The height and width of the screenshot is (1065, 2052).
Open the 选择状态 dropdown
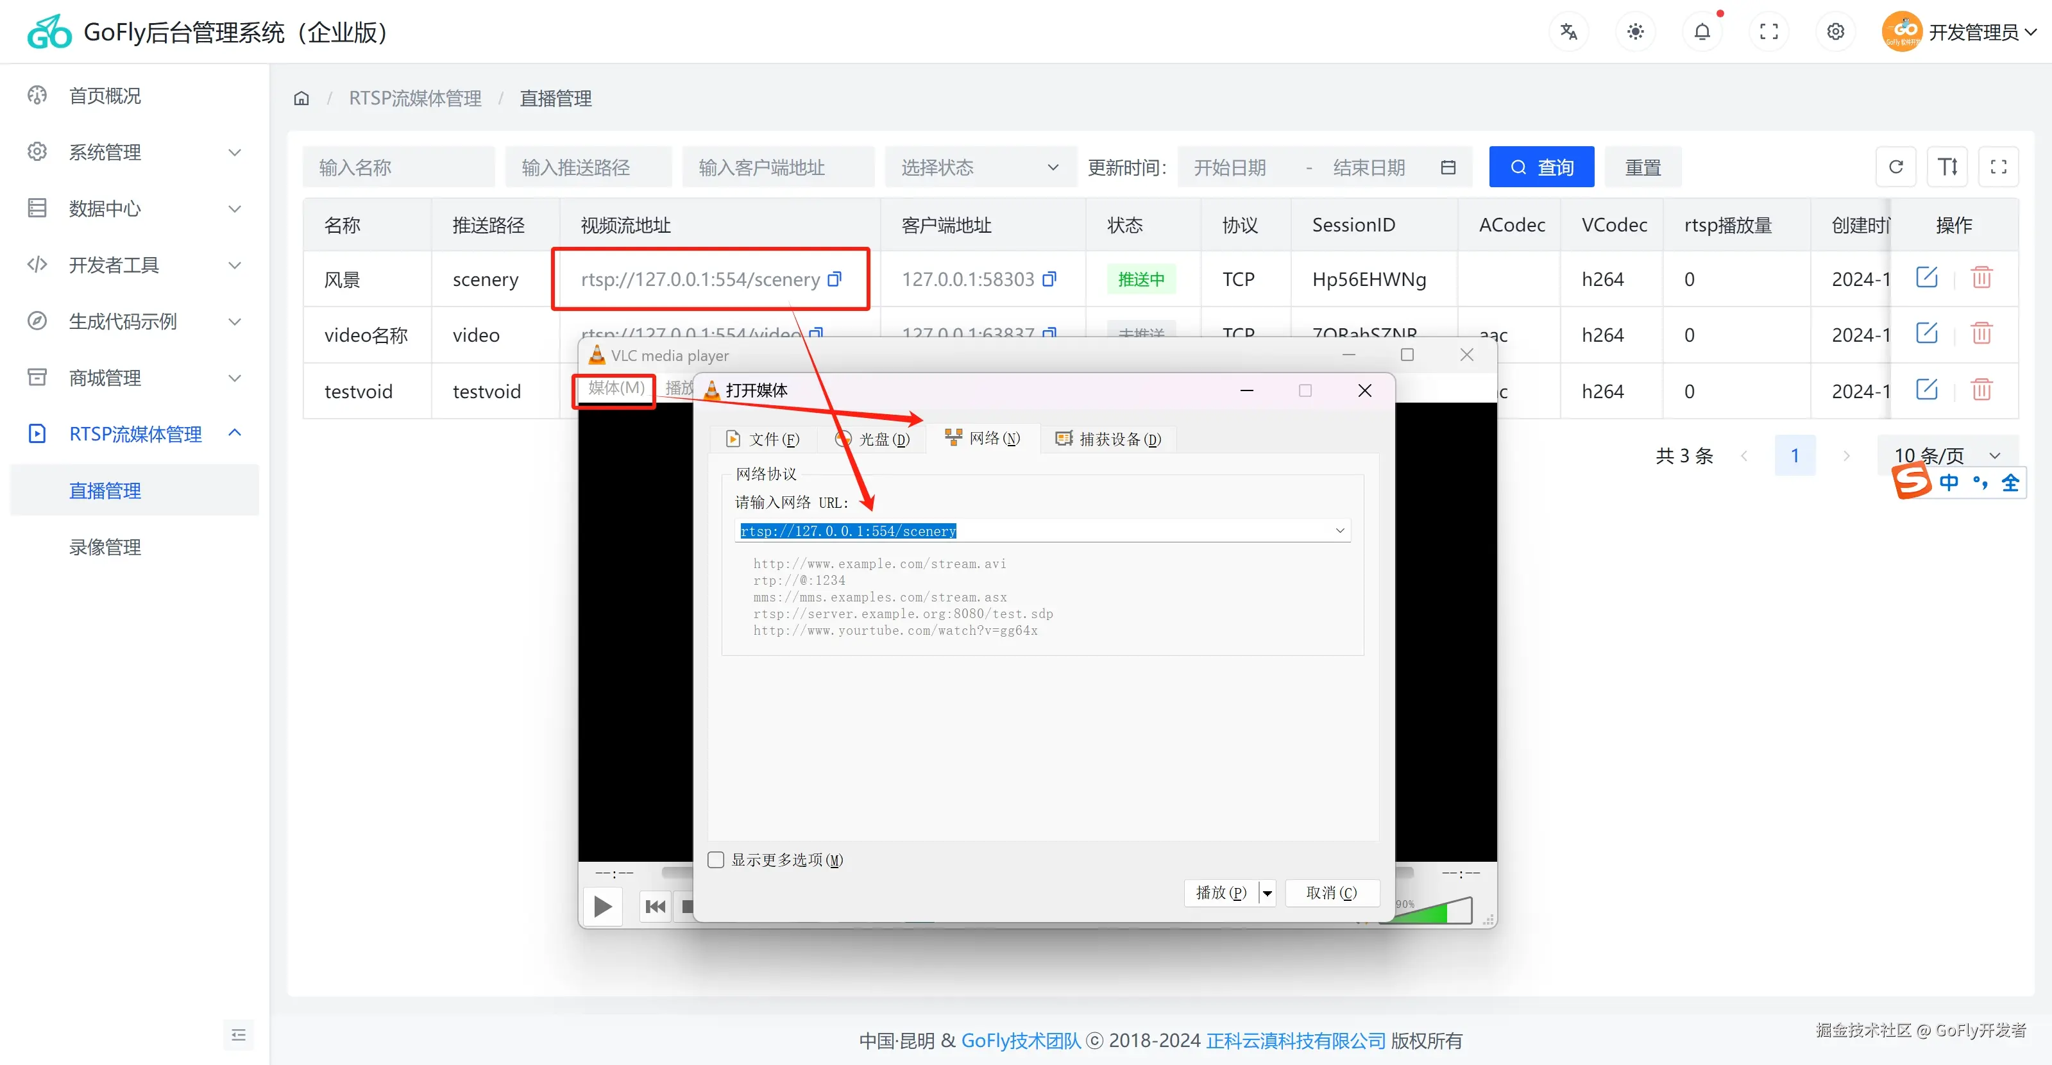(x=979, y=167)
